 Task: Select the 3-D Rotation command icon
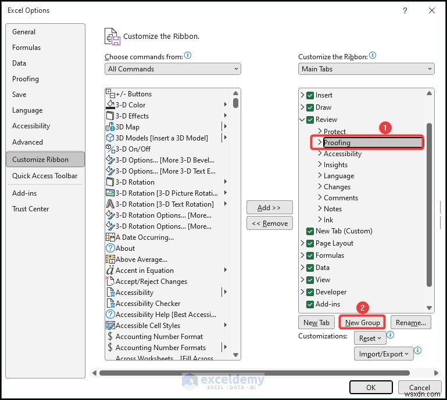tap(110, 182)
